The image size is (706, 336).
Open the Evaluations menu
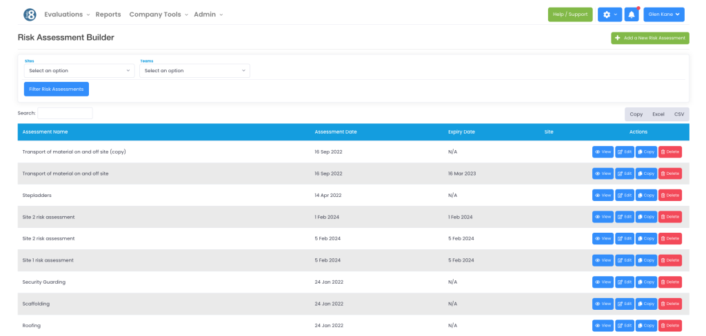point(66,14)
